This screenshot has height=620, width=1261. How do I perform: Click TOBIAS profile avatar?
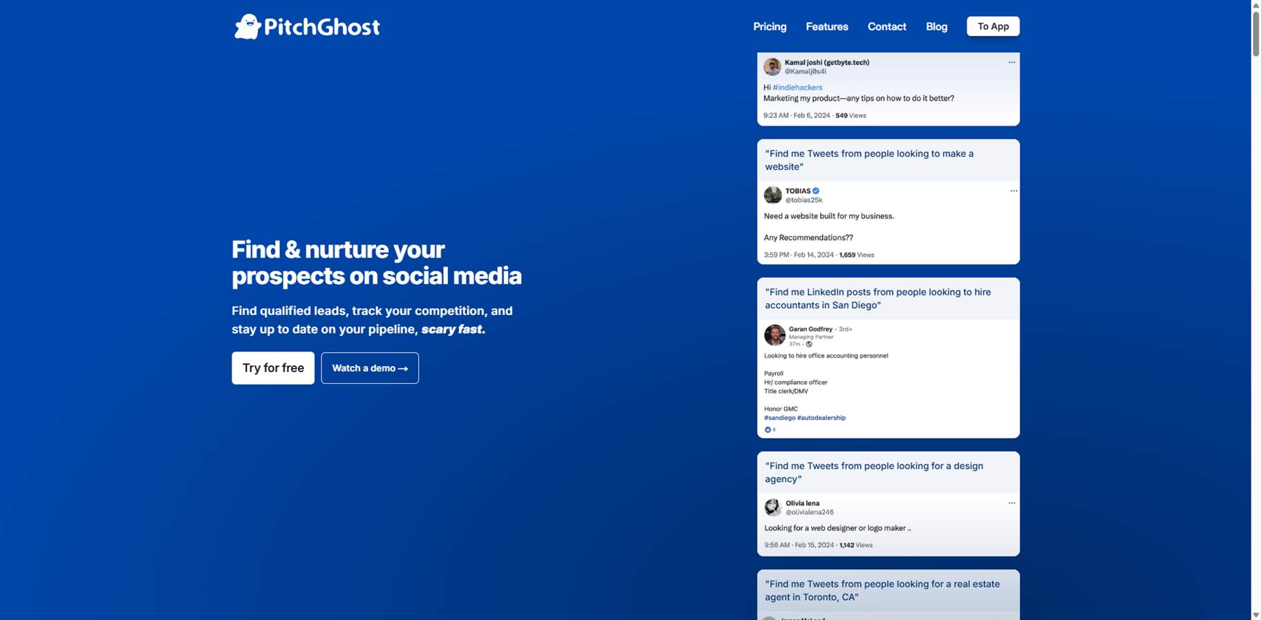pos(773,195)
